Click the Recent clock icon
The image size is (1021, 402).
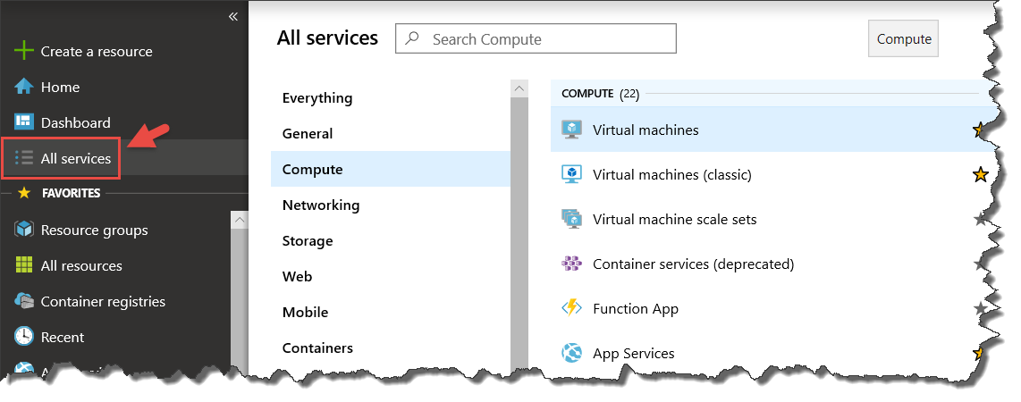point(23,336)
